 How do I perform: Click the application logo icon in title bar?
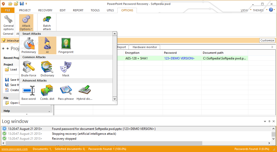[x=3, y=4]
